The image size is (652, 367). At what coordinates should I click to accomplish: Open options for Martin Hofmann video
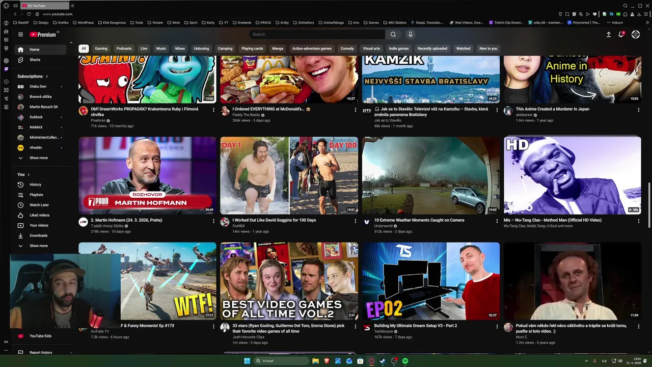point(213,221)
